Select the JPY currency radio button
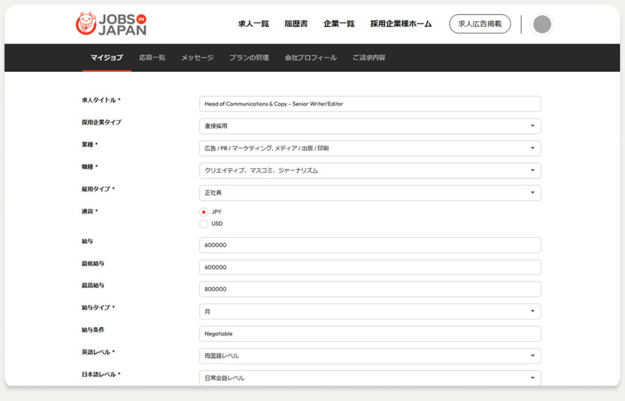Viewport: 625px width, 401px height. point(204,212)
